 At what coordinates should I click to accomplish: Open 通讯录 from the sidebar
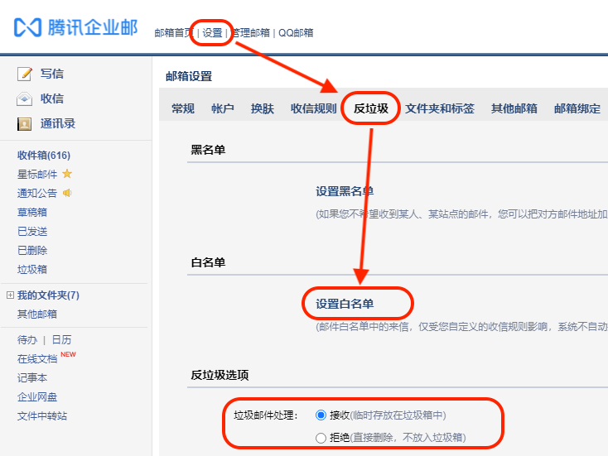58,124
